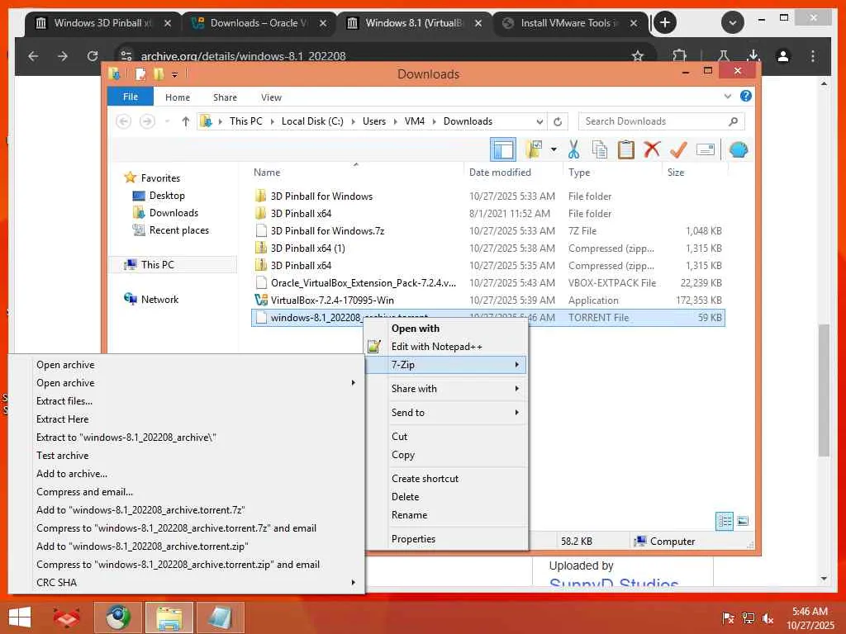This screenshot has width=846, height=634.
Task: Click VM4 in the address breadcrumb
Action: click(415, 121)
